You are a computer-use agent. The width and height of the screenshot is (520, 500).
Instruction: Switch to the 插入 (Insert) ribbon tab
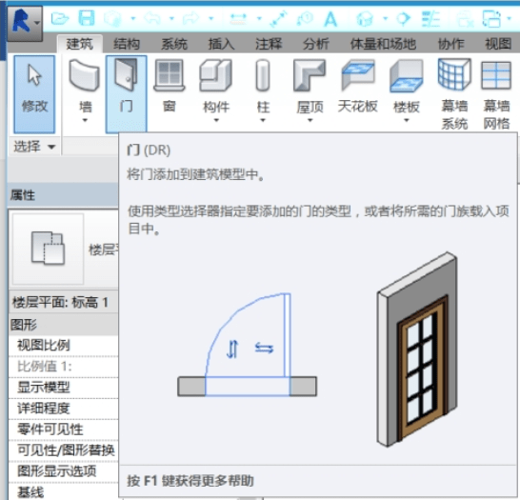pos(221,44)
